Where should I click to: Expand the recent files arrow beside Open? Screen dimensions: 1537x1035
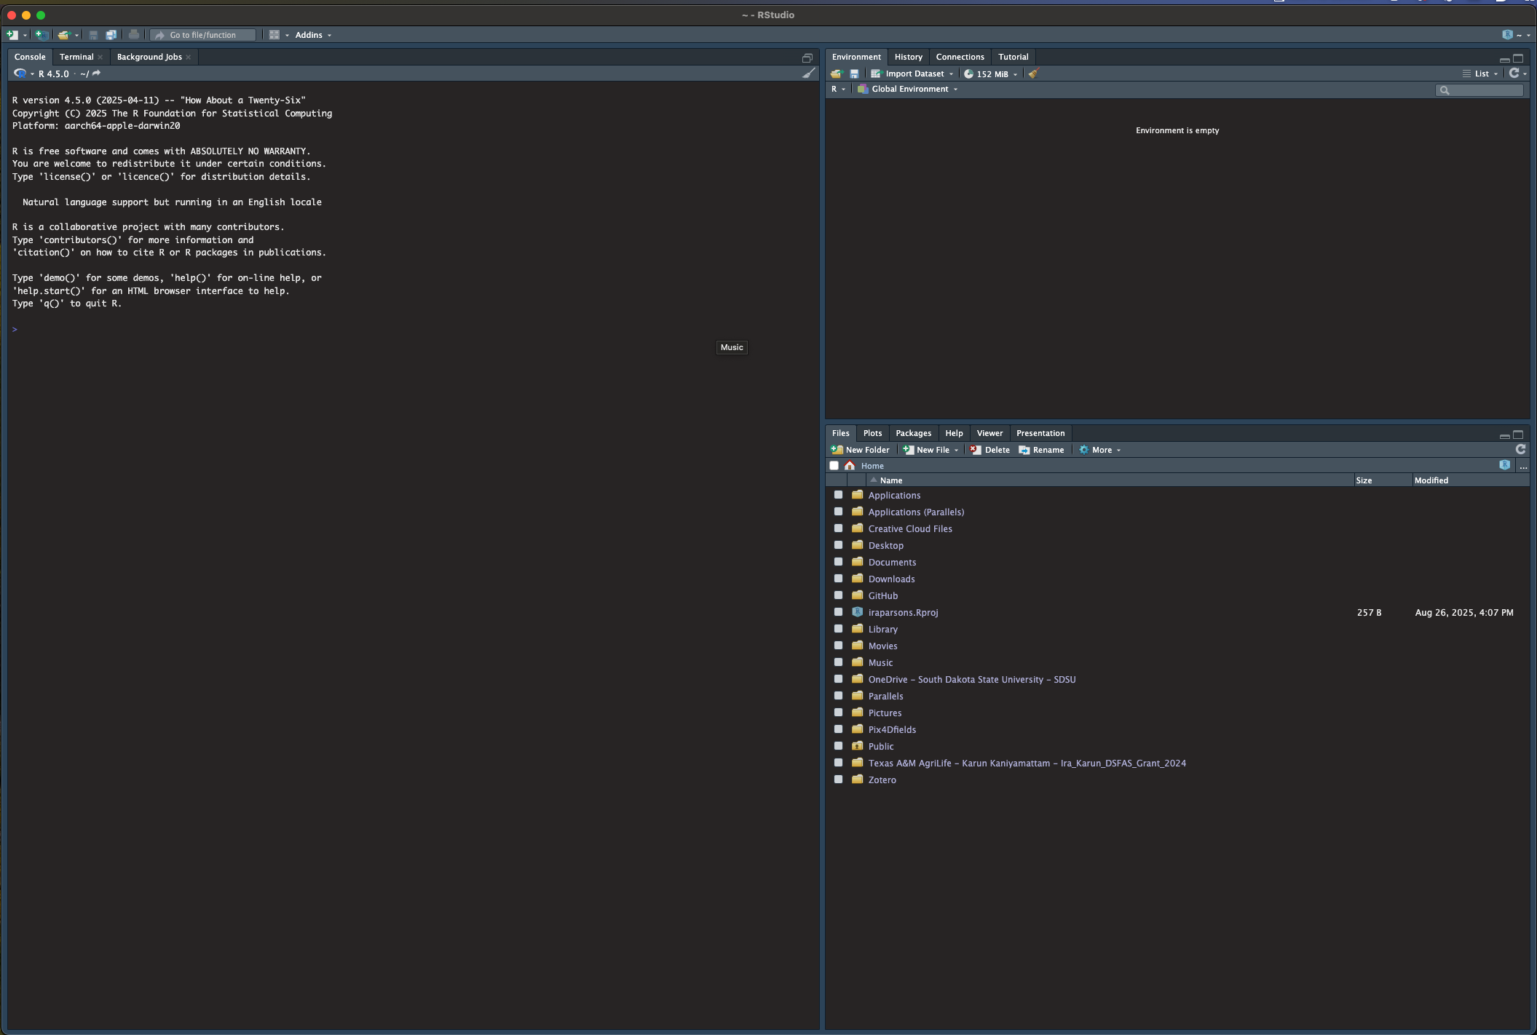[76, 35]
